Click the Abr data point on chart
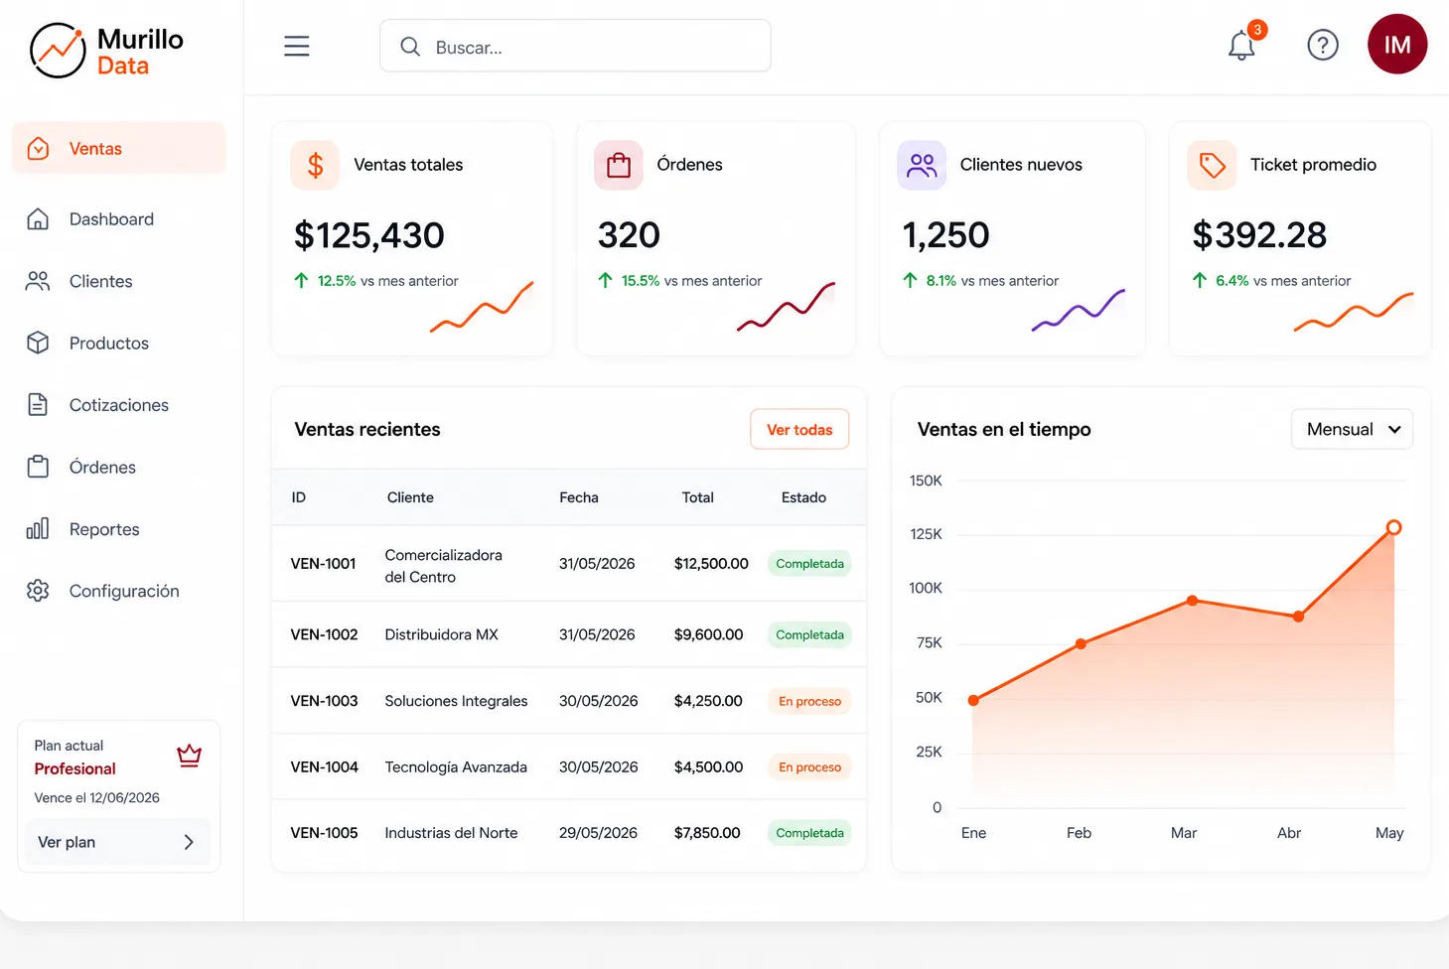The height and width of the screenshot is (969, 1449). point(1298,617)
